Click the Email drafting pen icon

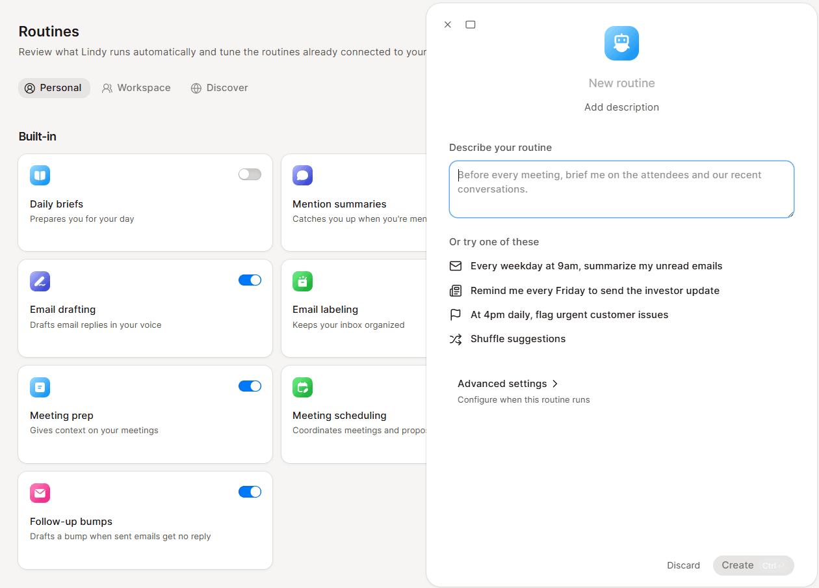tap(40, 282)
